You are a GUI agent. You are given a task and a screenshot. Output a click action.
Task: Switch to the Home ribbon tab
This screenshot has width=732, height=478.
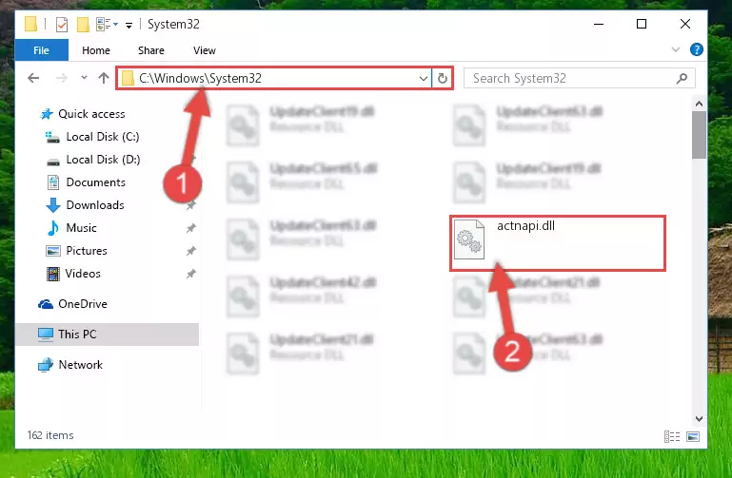[x=96, y=50]
